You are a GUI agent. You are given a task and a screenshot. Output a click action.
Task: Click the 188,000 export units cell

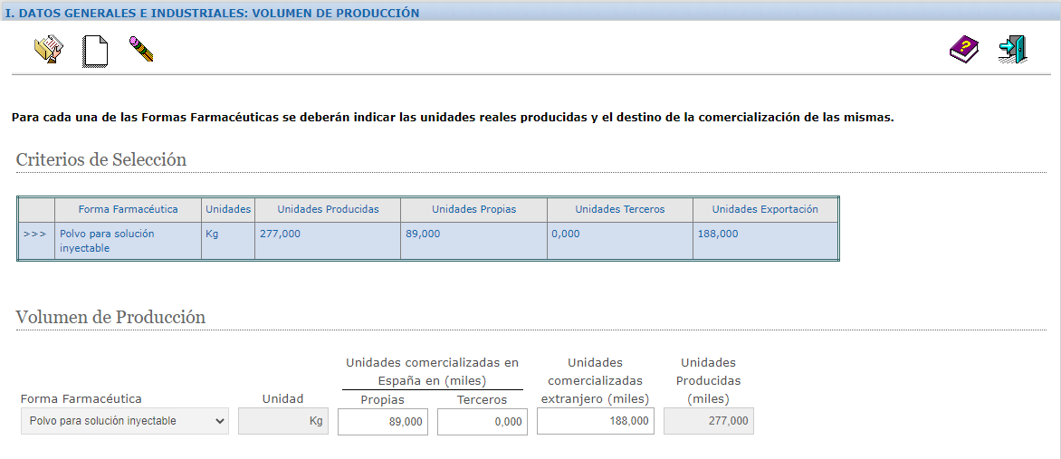[x=718, y=234]
